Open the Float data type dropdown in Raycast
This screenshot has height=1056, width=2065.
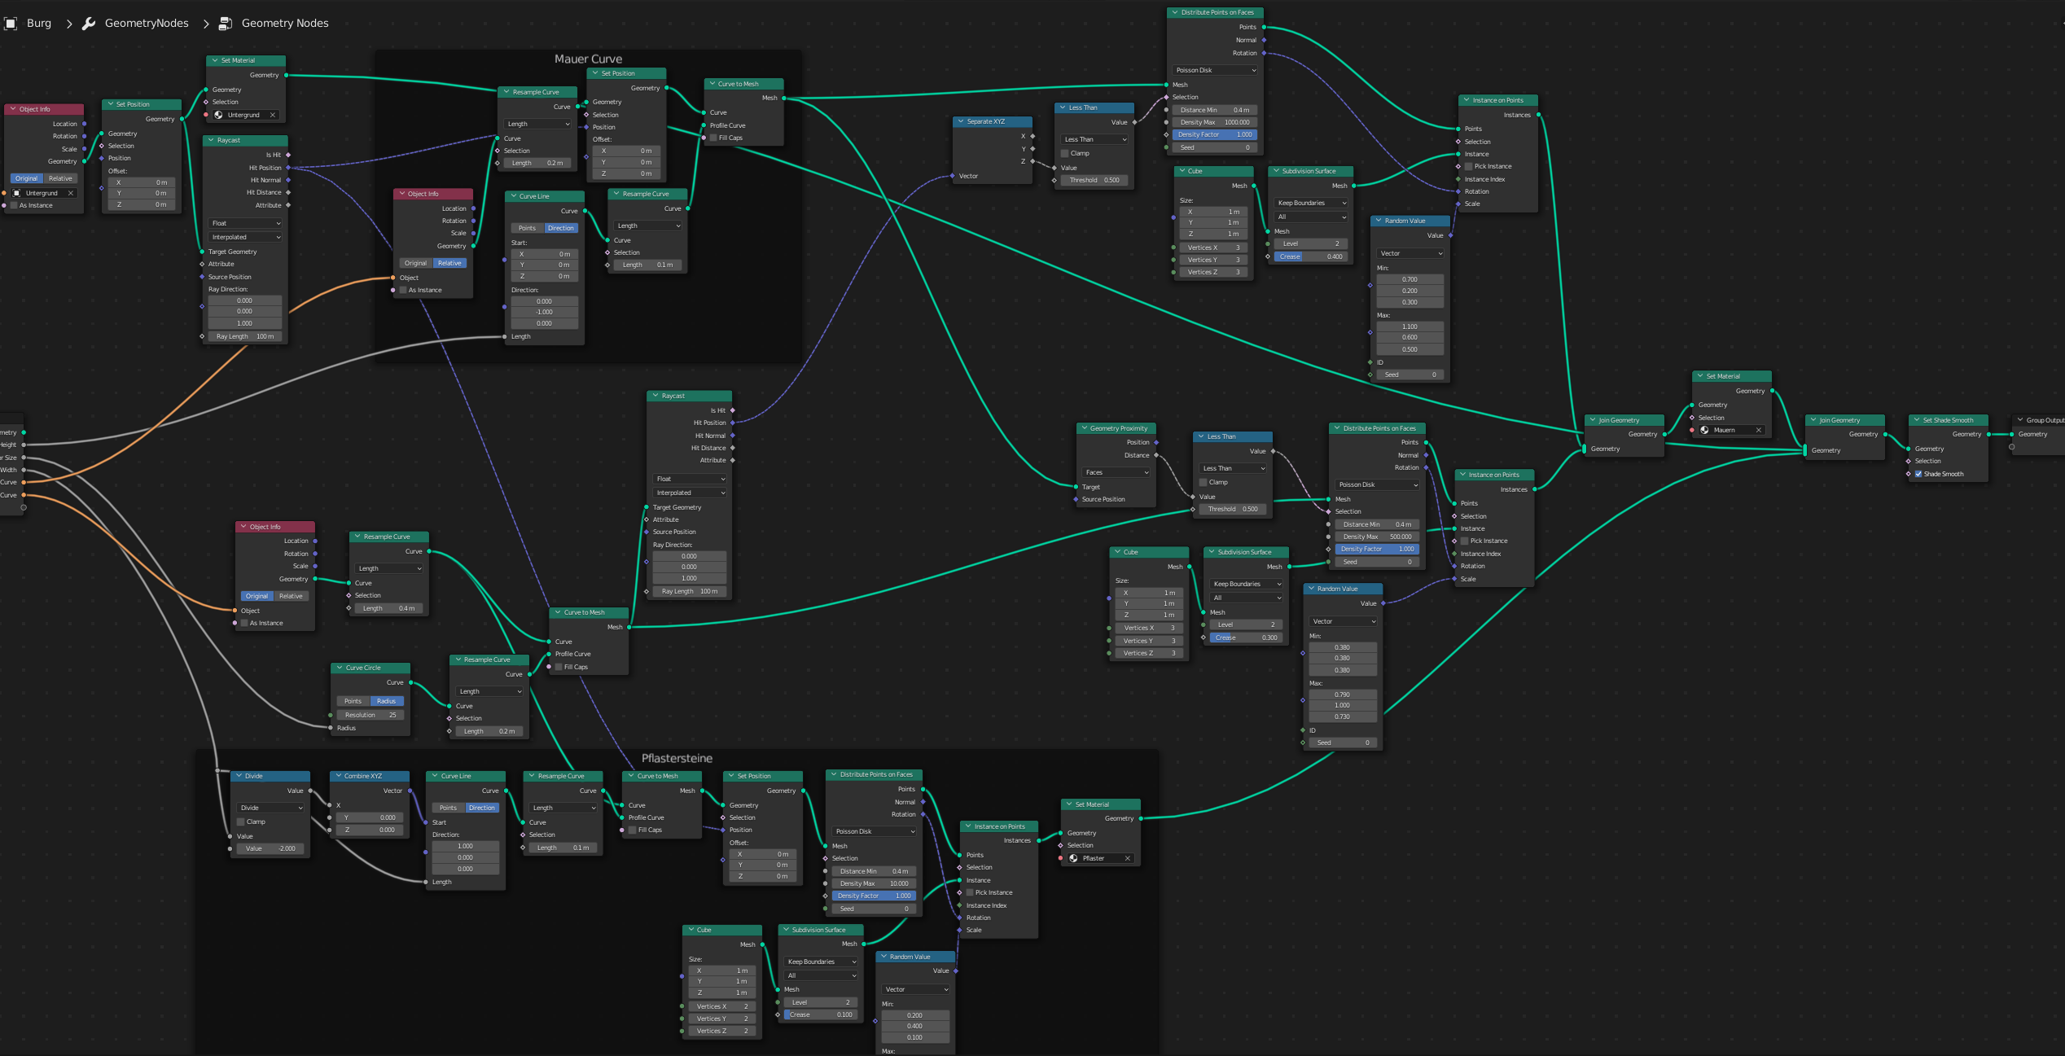click(245, 223)
